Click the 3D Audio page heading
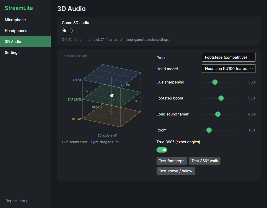 [x=71, y=9]
